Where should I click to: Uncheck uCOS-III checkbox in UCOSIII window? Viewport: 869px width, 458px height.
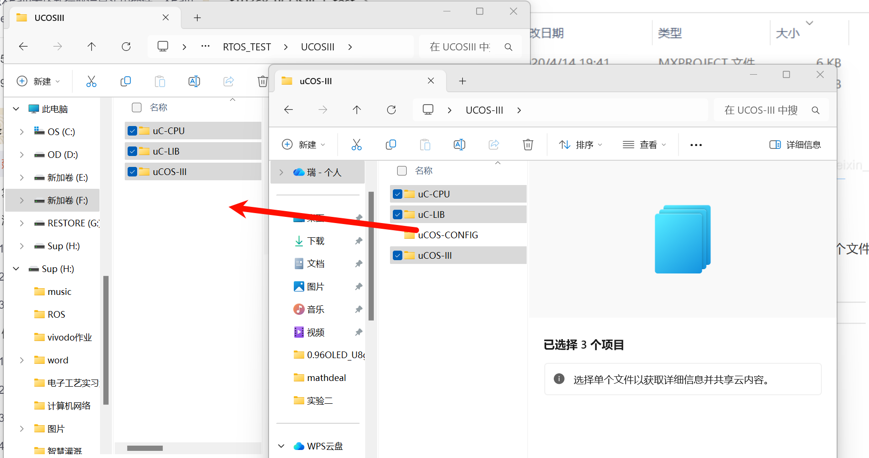click(x=132, y=172)
